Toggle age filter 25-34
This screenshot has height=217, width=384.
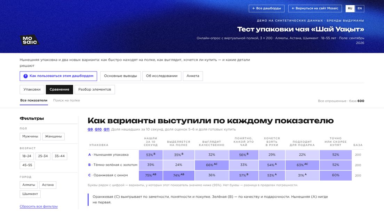pos(43,156)
